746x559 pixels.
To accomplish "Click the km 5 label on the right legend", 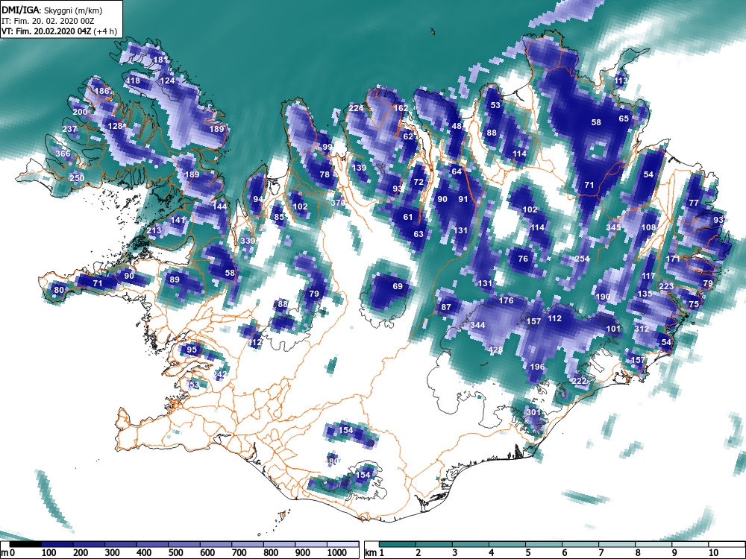I will [x=527, y=552].
